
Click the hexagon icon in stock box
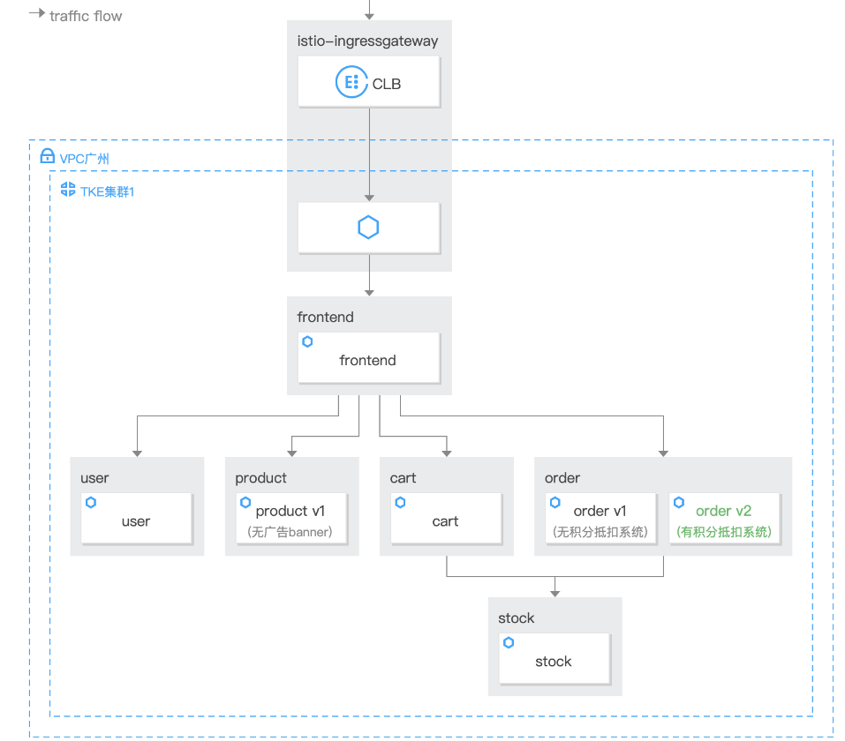pos(509,643)
